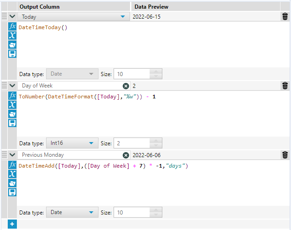Add a new expression with the plus button
The height and width of the screenshot is (230, 291).
pos(12,224)
